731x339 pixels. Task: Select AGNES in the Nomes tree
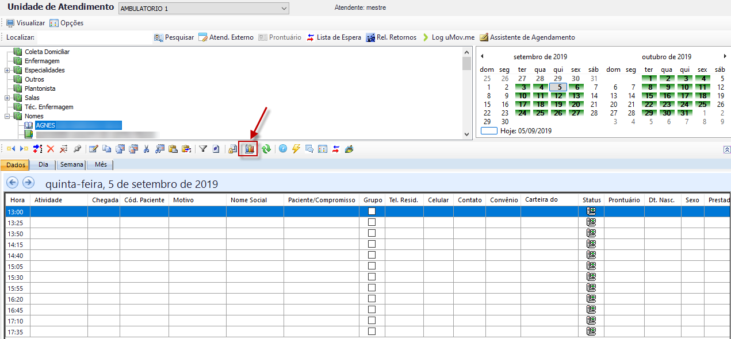[x=78, y=125]
